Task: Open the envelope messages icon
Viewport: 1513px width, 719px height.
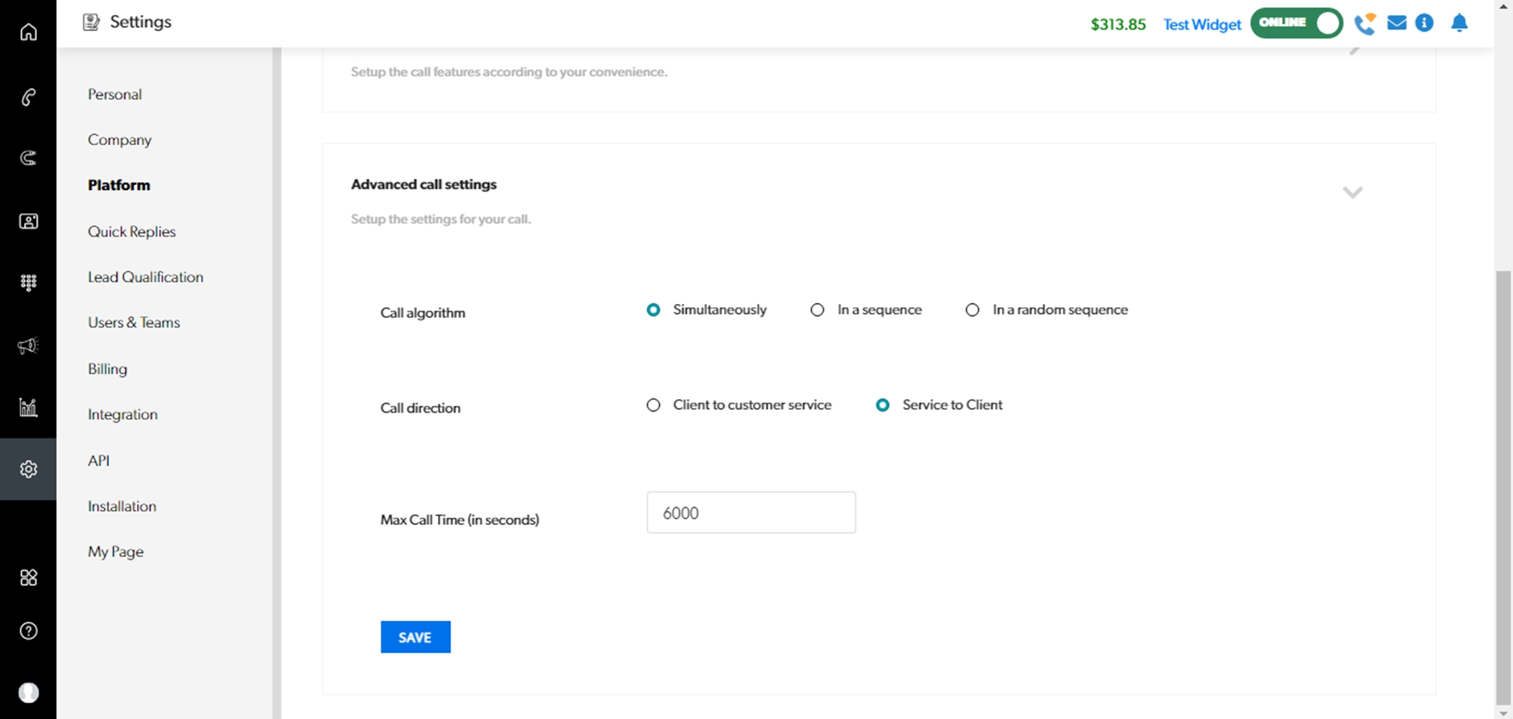Action: pos(1396,23)
